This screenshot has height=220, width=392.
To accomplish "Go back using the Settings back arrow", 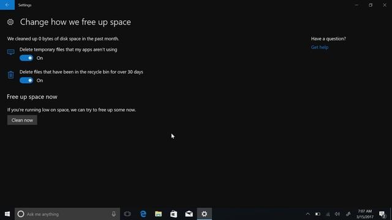I will [7, 5].
